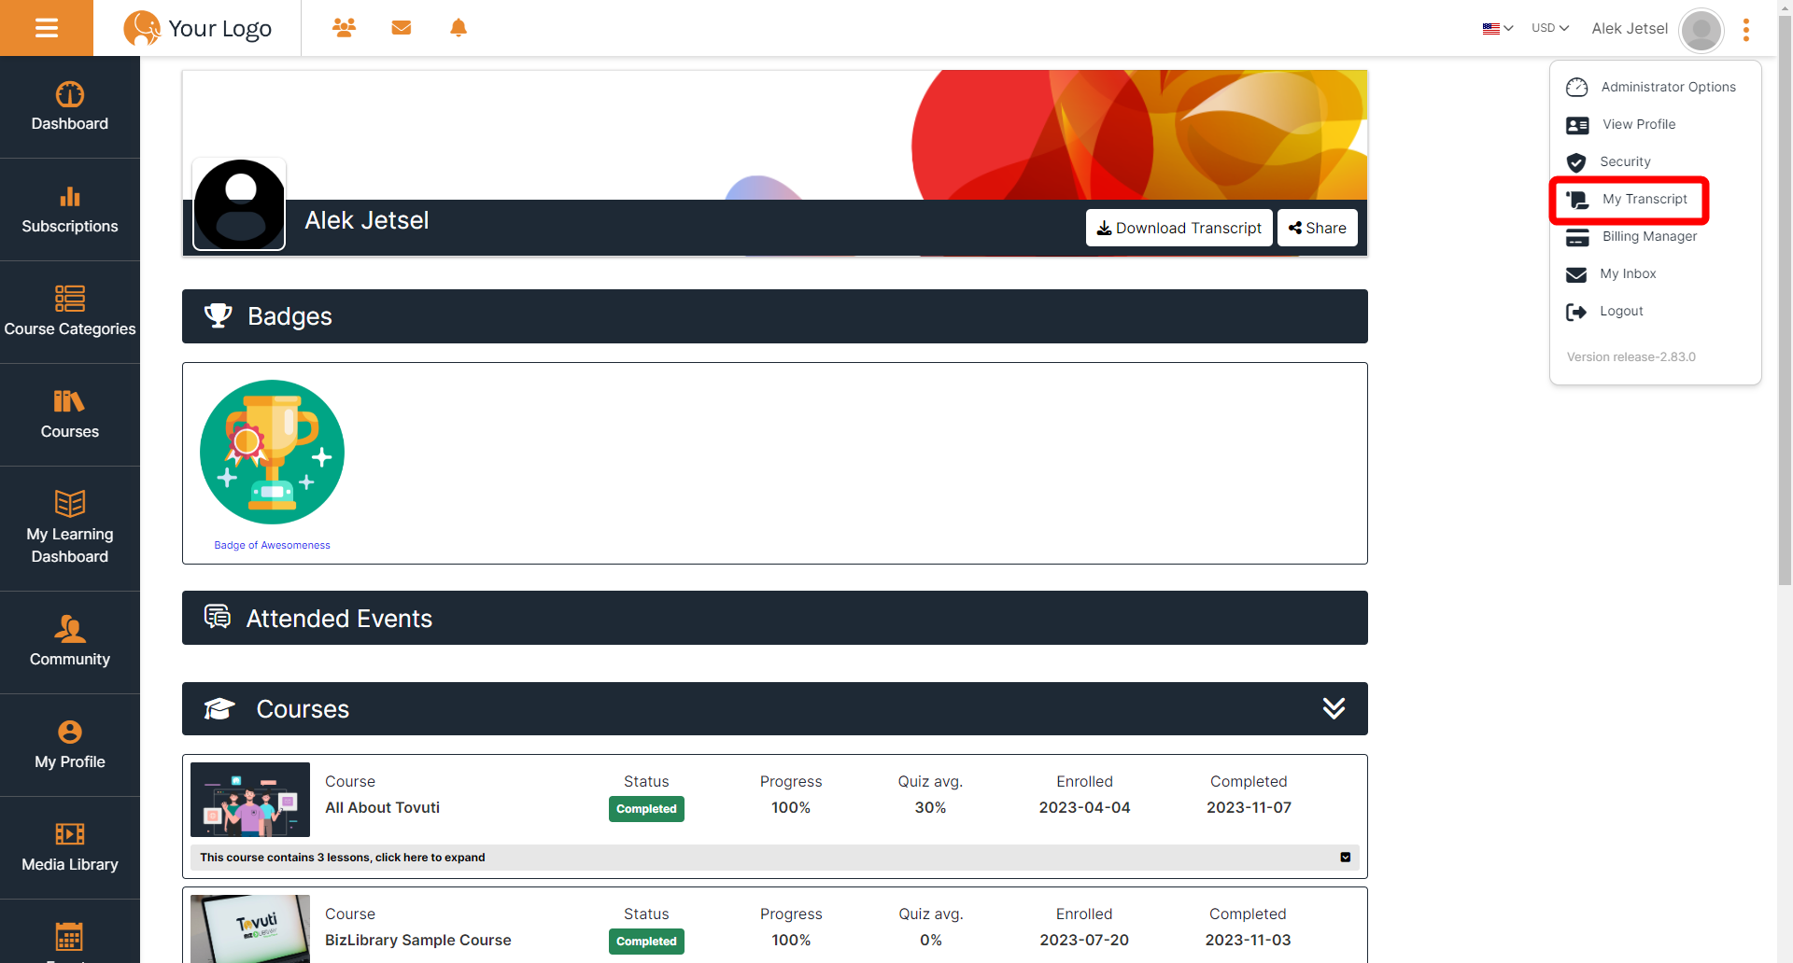The image size is (1793, 963).
Task: Open the language flag selector
Action: tap(1497, 28)
